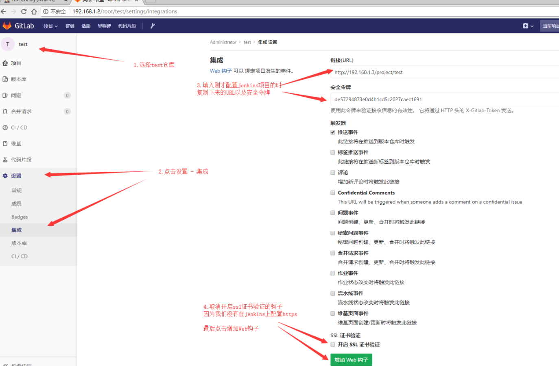The image size is (559, 366).
Task: Open the 群组 menu item
Action: pos(70,26)
